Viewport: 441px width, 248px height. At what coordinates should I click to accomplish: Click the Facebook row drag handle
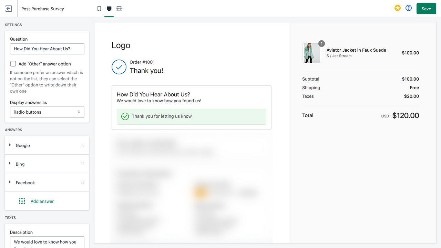coord(82,183)
